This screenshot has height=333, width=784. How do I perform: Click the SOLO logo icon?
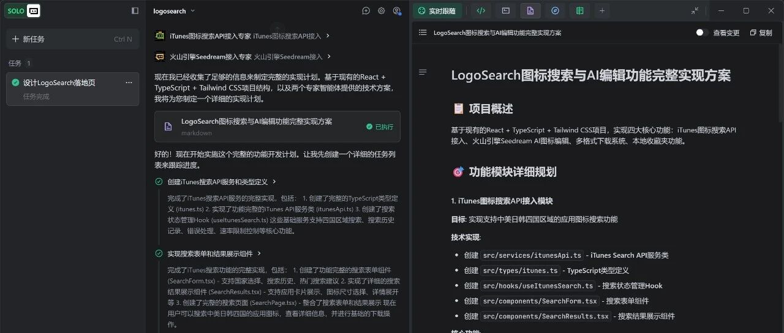(24, 10)
